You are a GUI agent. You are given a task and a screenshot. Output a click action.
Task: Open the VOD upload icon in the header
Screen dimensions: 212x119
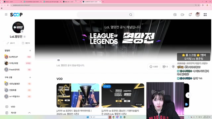[175, 15]
